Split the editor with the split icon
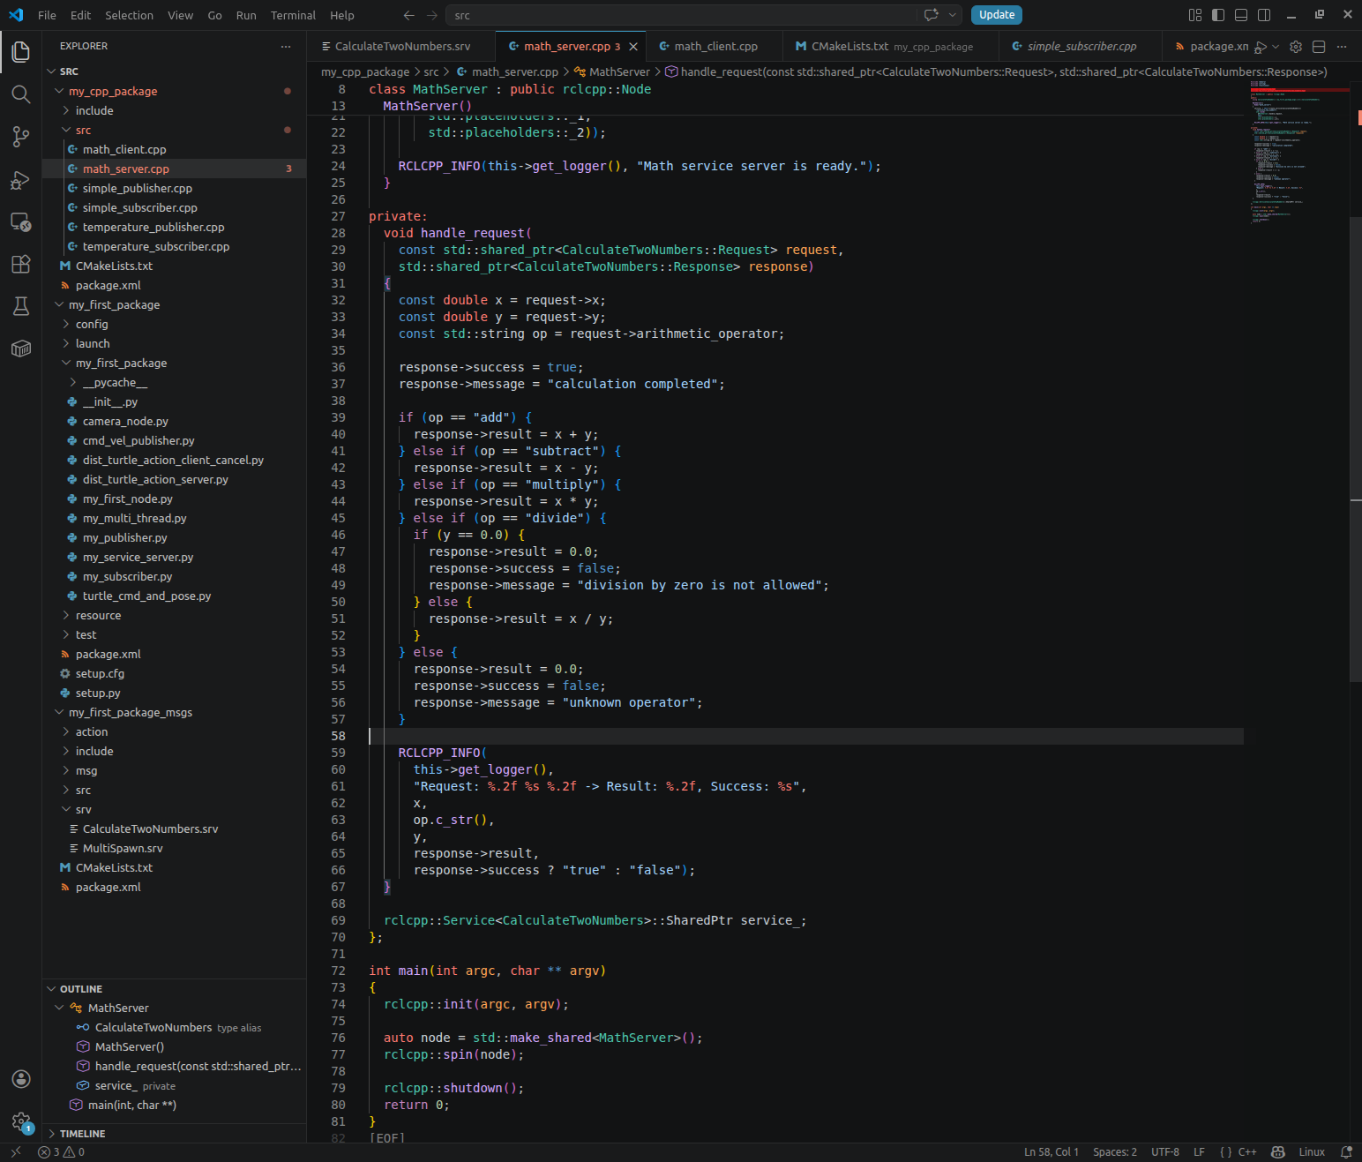The width and height of the screenshot is (1362, 1162). 1319,47
